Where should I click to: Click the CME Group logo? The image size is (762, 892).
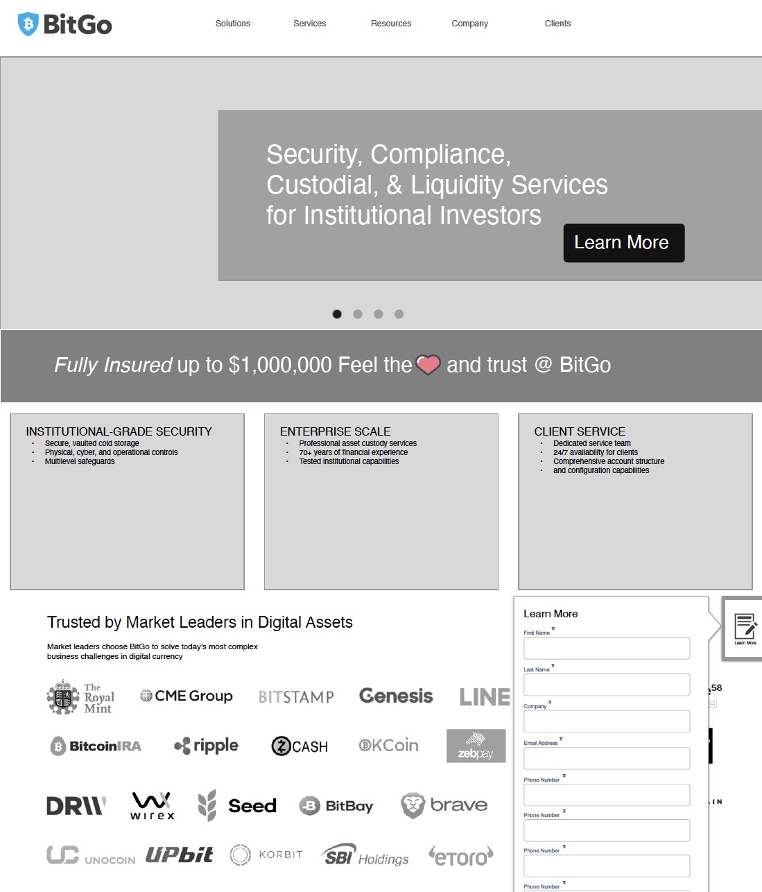[x=187, y=696]
